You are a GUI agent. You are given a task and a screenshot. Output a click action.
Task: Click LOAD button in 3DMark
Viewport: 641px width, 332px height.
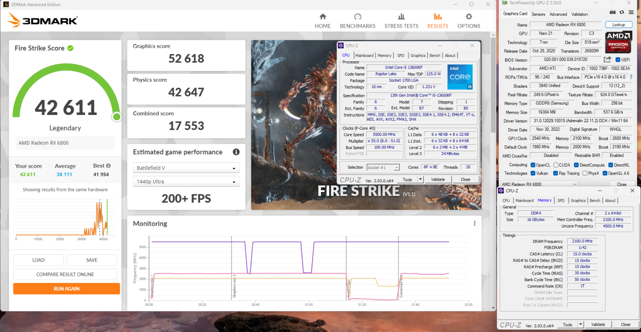(x=38, y=260)
